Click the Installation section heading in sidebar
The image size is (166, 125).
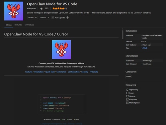[131, 31]
